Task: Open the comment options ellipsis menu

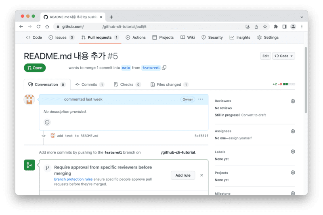Action: pos(201,99)
